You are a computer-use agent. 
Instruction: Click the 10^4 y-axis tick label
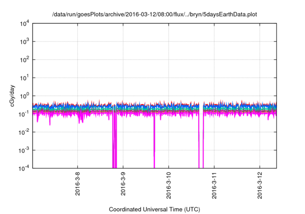tap(24, 24)
